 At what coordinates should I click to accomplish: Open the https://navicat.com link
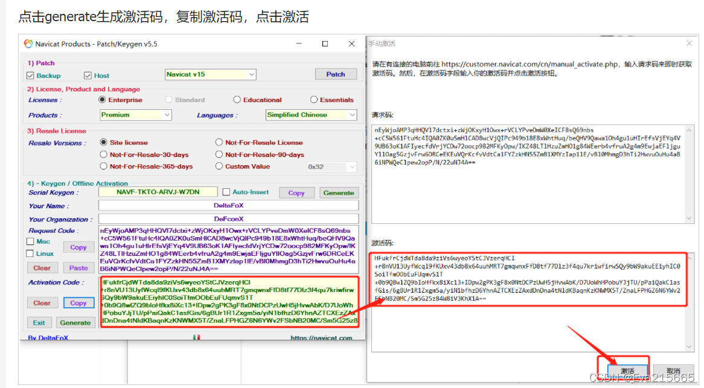(321, 337)
